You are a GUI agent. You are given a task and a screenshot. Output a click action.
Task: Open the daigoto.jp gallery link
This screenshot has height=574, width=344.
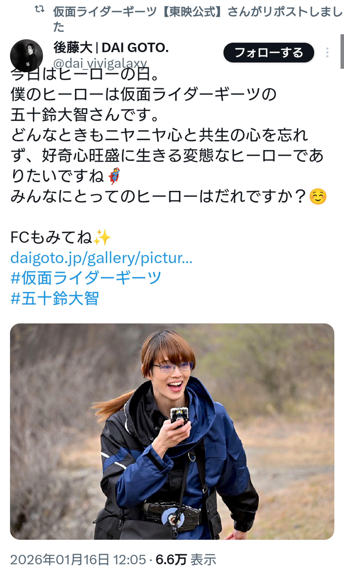point(101,258)
